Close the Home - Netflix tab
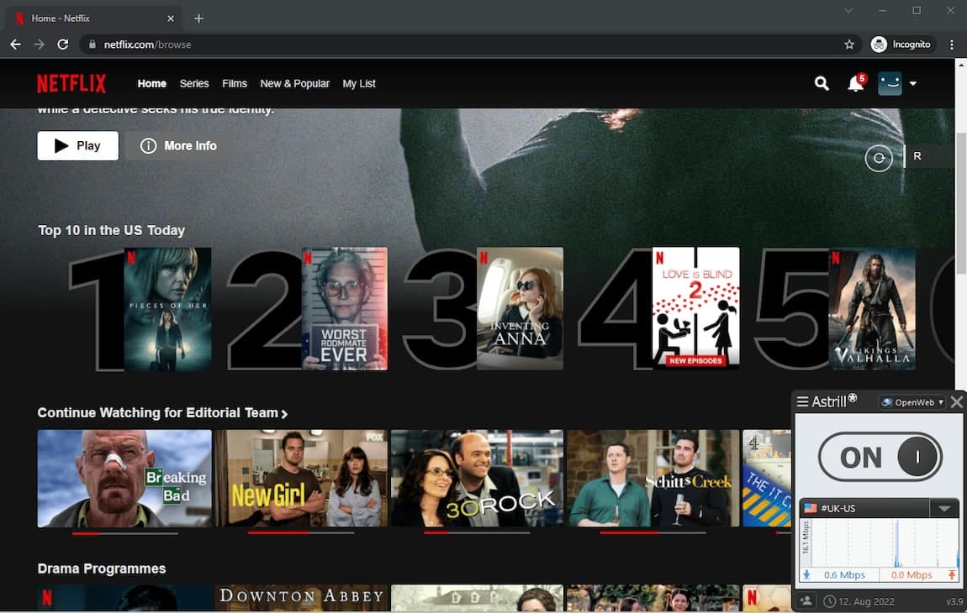This screenshot has width=967, height=613. click(171, 18)
